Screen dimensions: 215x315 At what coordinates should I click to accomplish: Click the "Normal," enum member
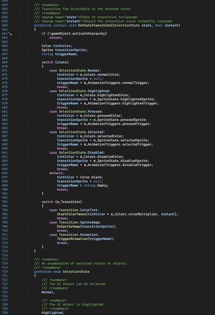(x=48, y=292)
